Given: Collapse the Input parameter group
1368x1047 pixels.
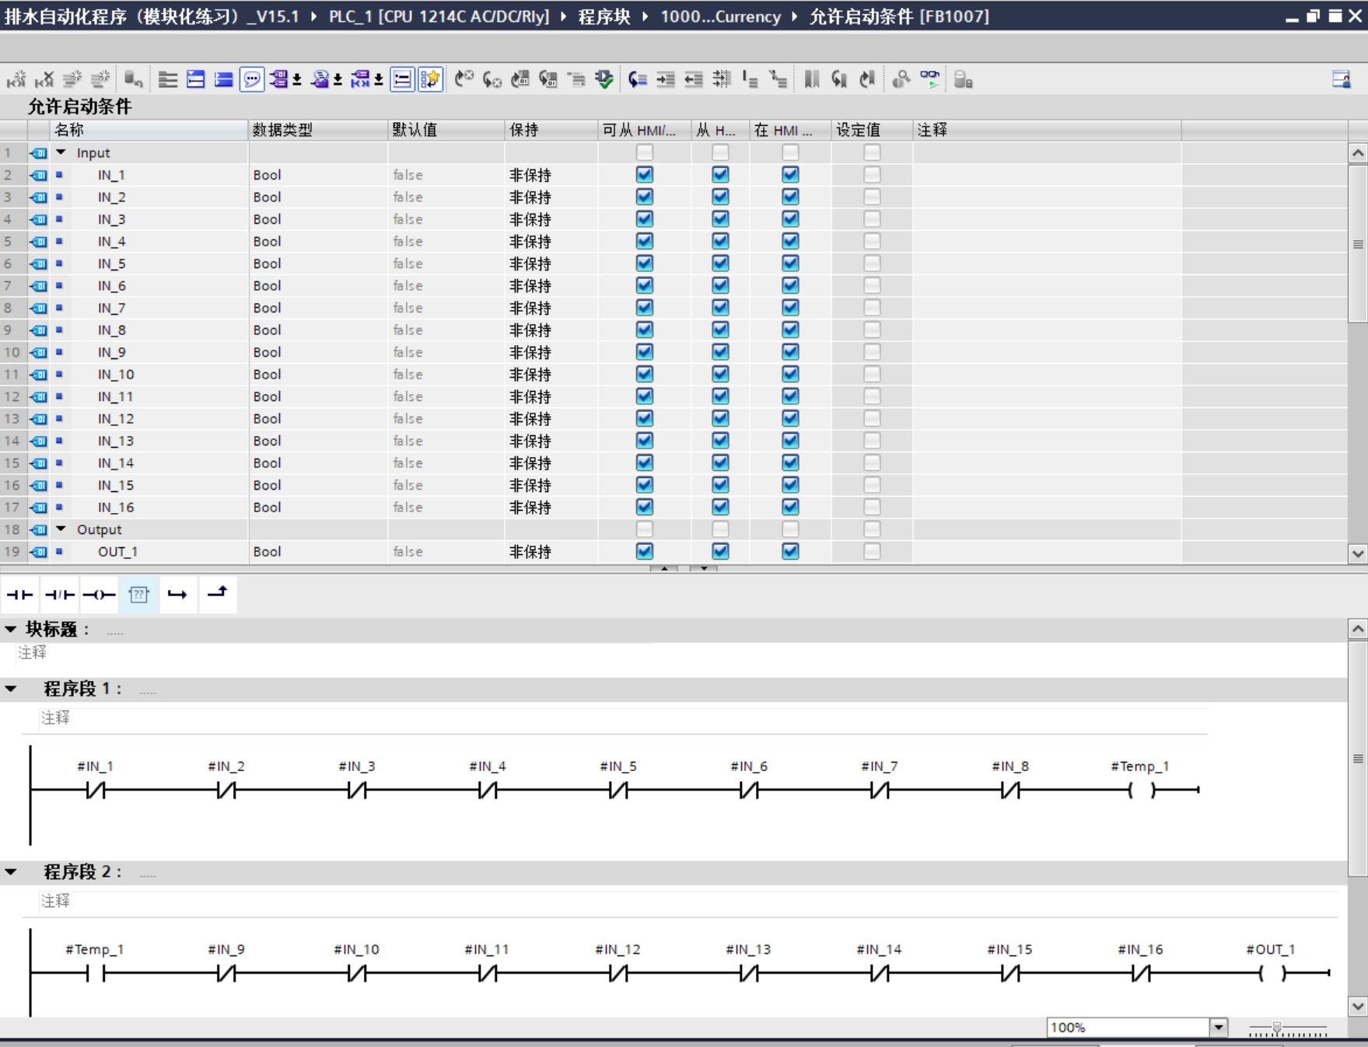Looking at the screenshot, I should click(x=61, y=153).
